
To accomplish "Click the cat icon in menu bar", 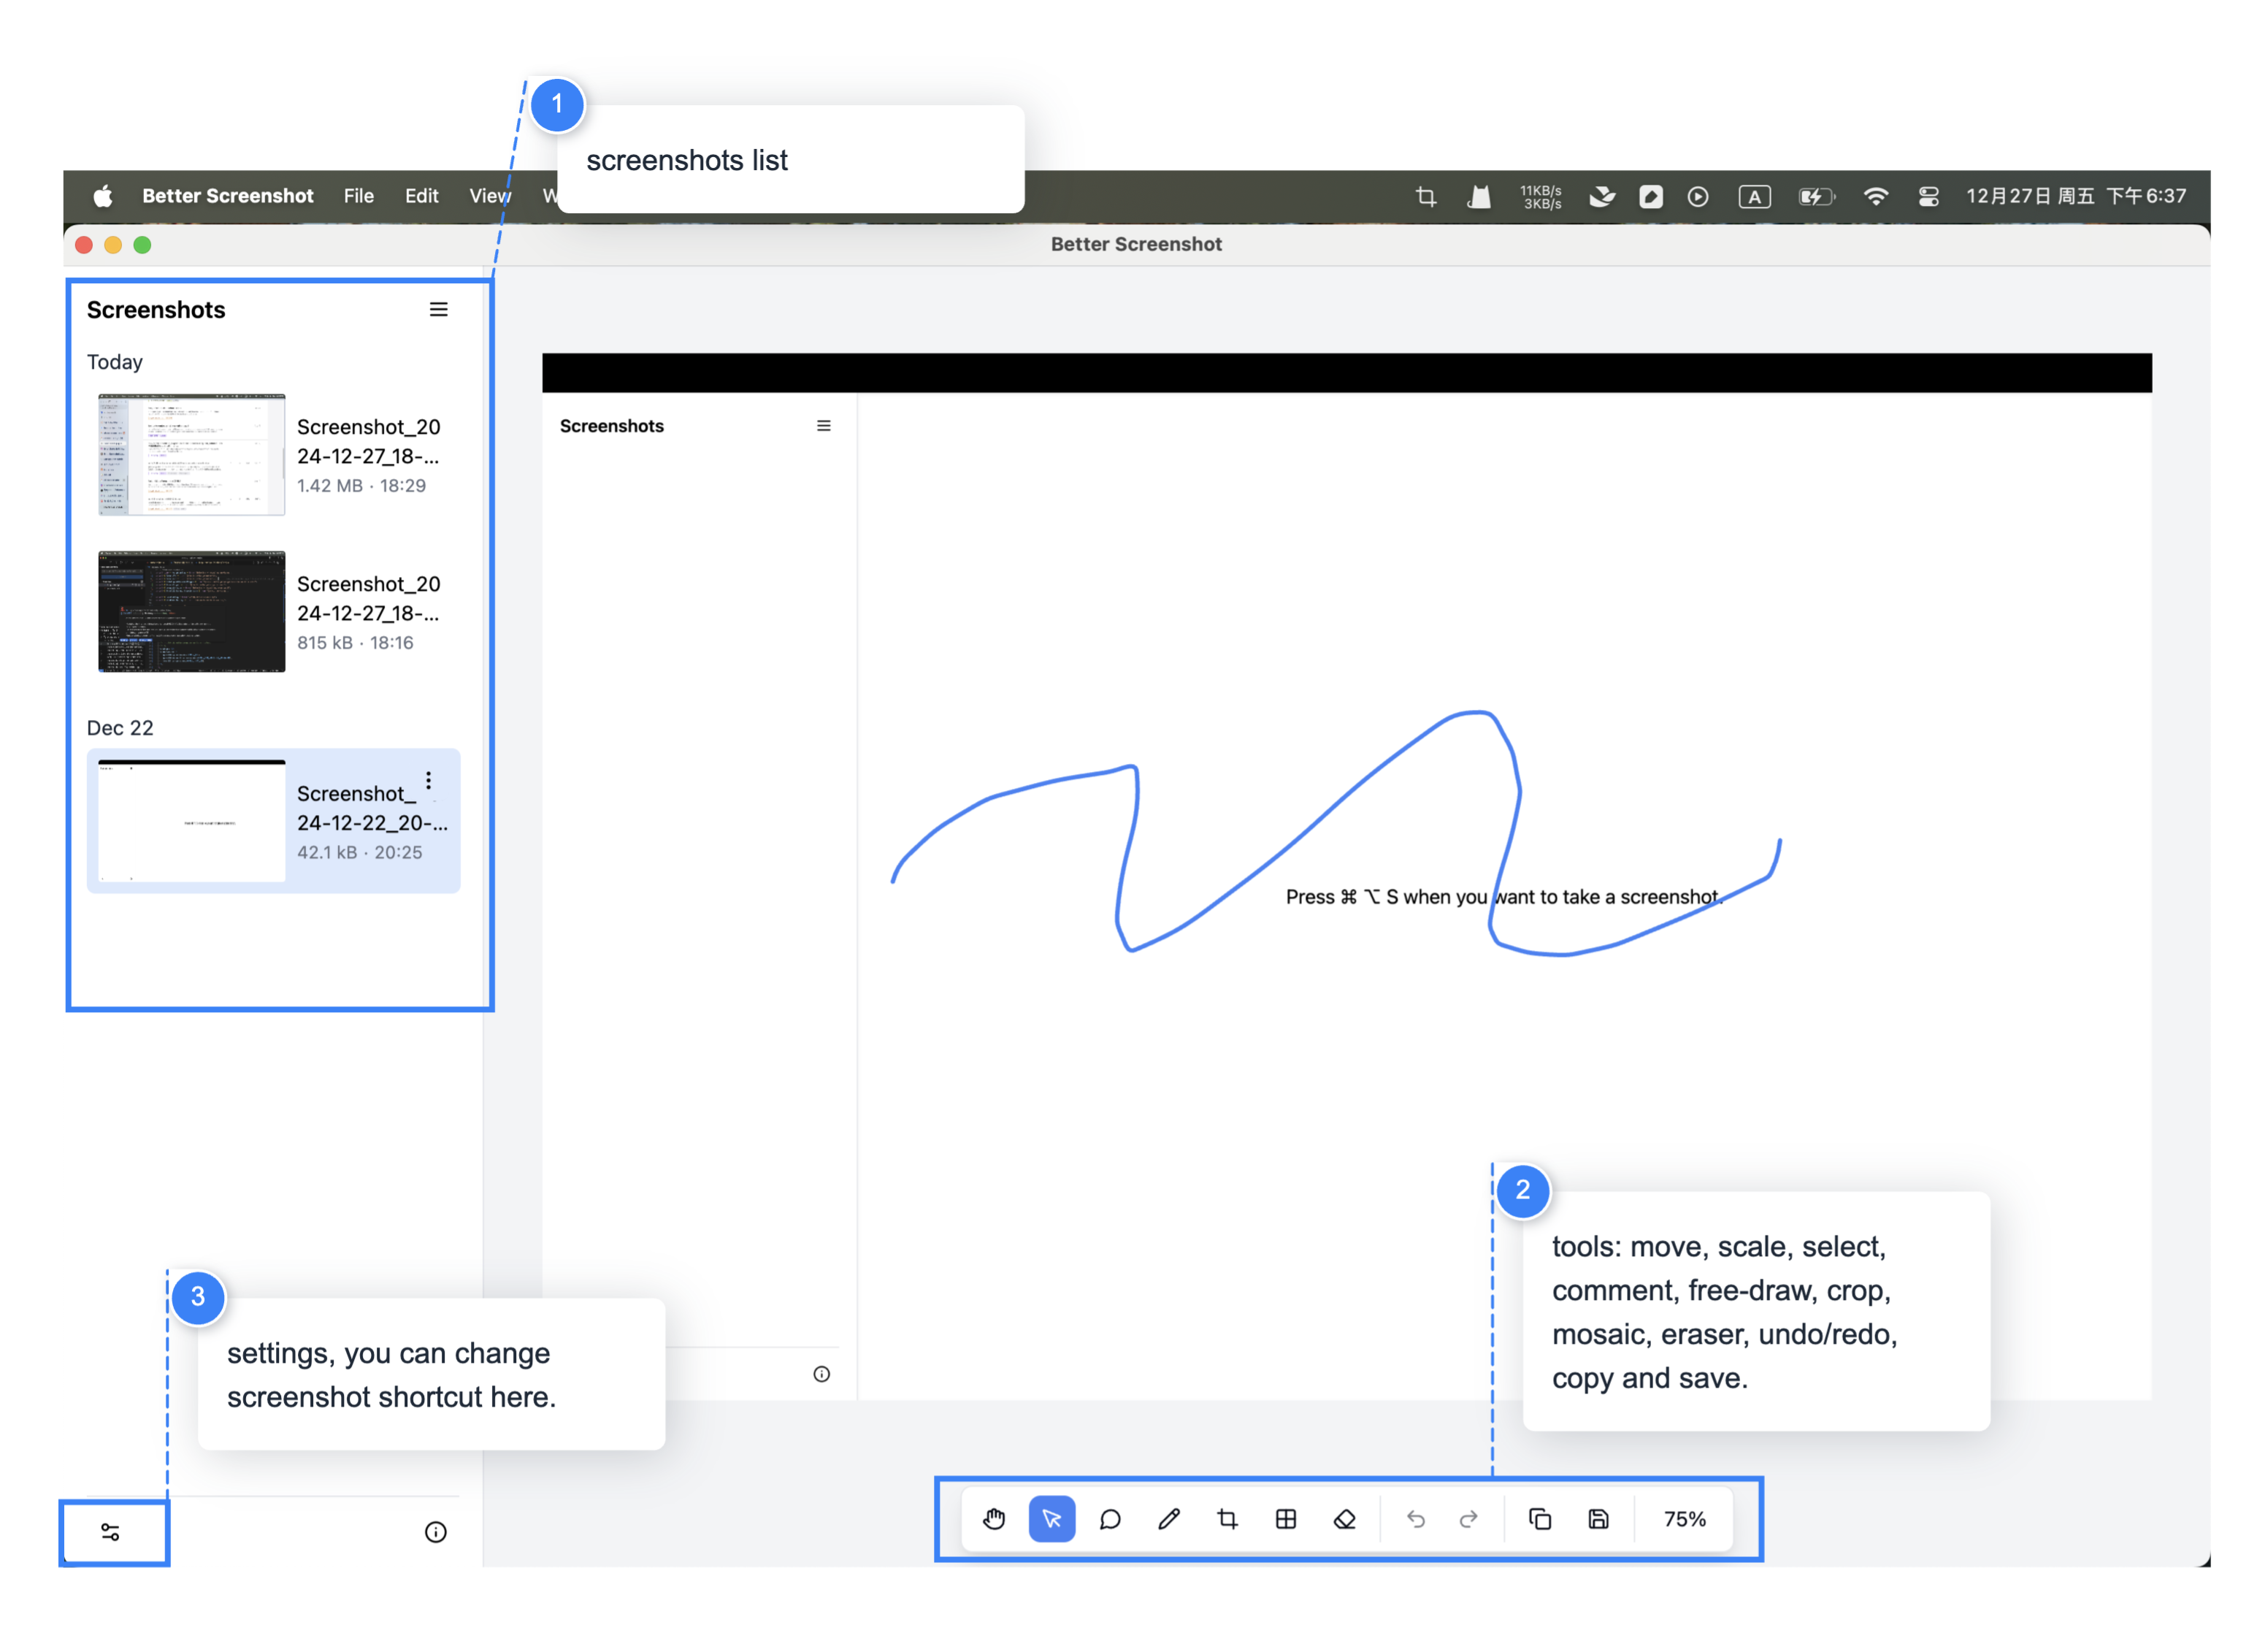I will point(1479,196).
